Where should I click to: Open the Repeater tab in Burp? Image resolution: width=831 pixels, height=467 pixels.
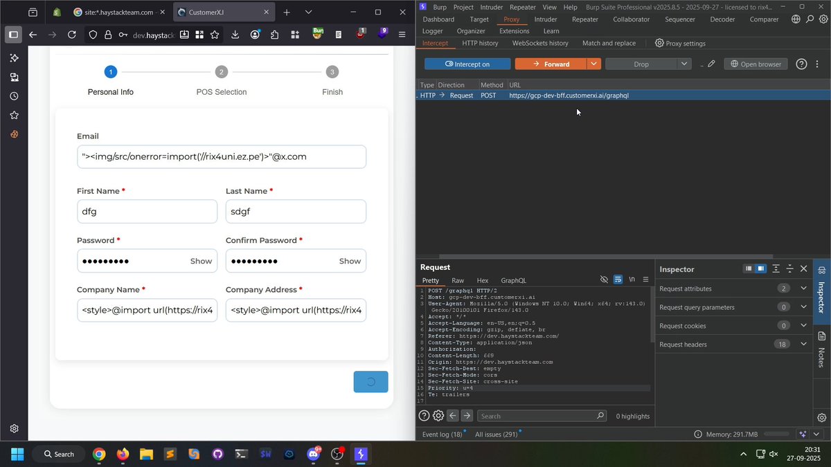tap(585, 19)
